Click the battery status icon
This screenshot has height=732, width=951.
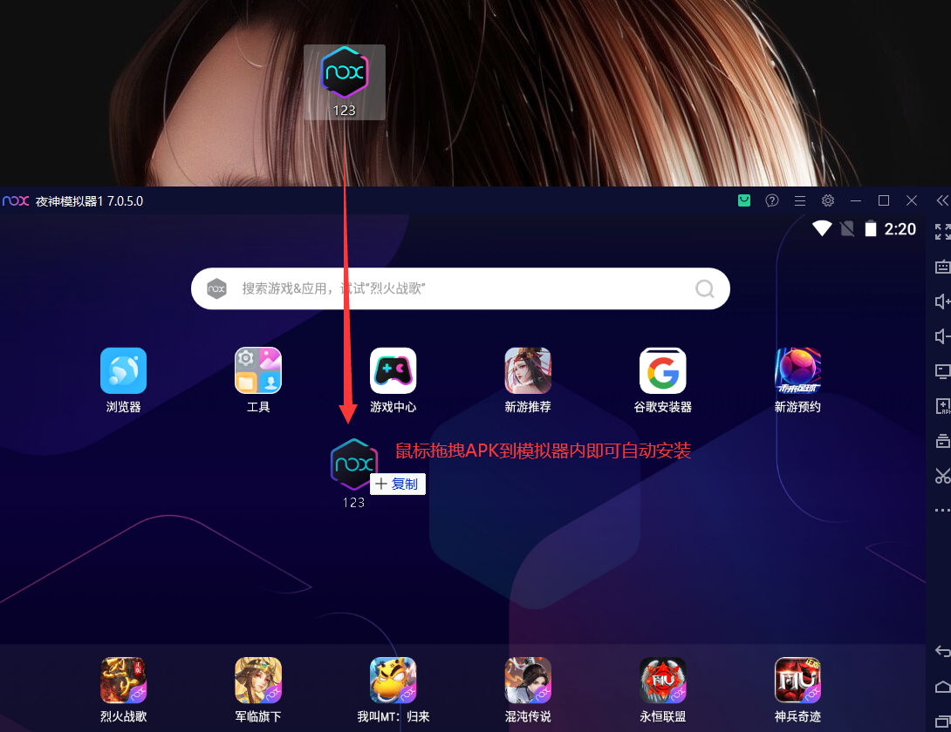[871, 228]
